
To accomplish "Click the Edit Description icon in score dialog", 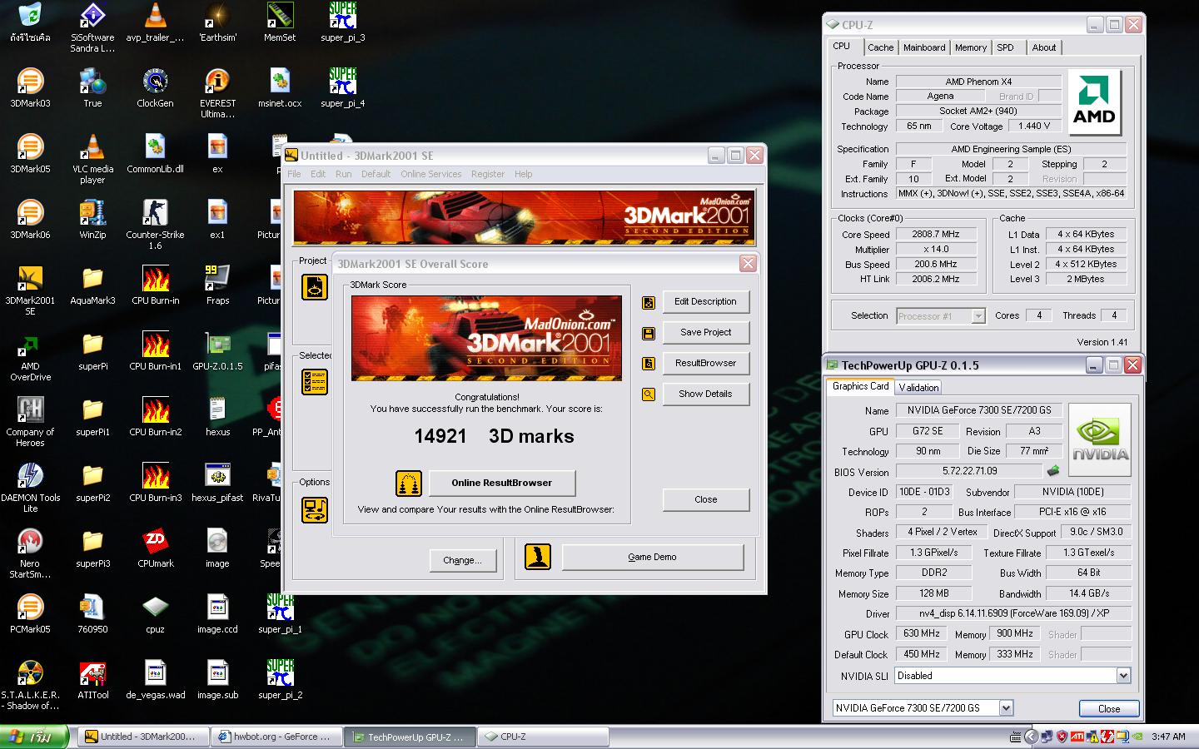I will pyautogui.click(x=649, y=302).
